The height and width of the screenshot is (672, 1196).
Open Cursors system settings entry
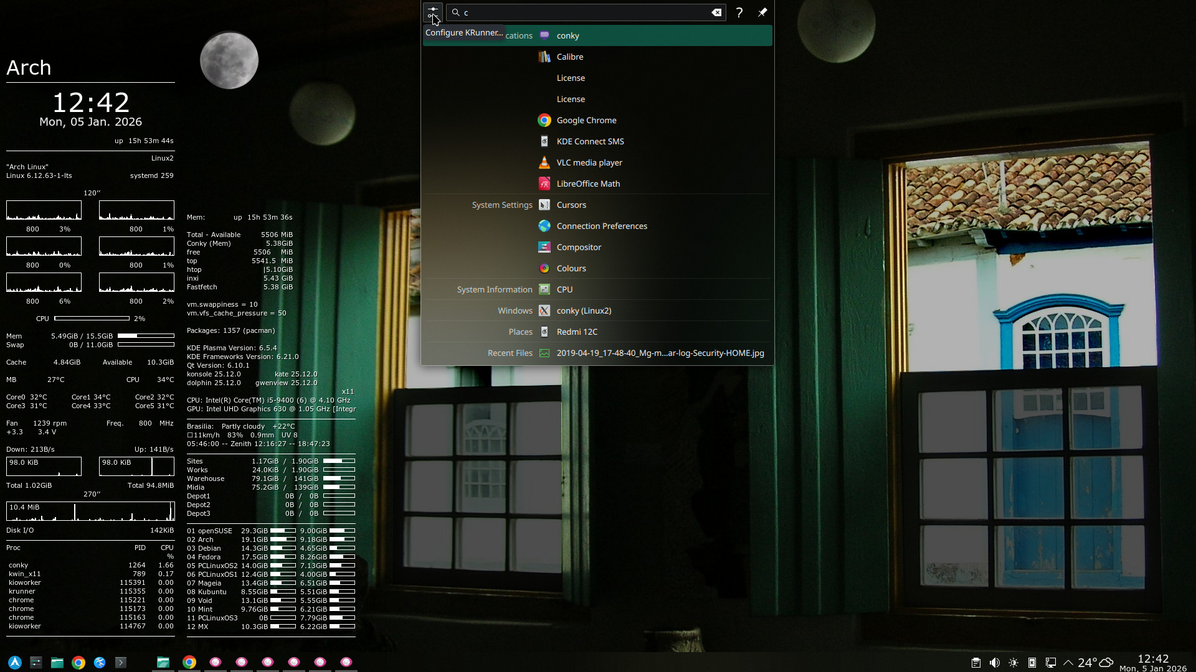tap(571, 205)
